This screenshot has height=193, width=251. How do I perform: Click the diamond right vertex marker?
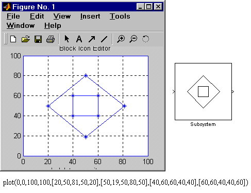click(x=124, y=106)
